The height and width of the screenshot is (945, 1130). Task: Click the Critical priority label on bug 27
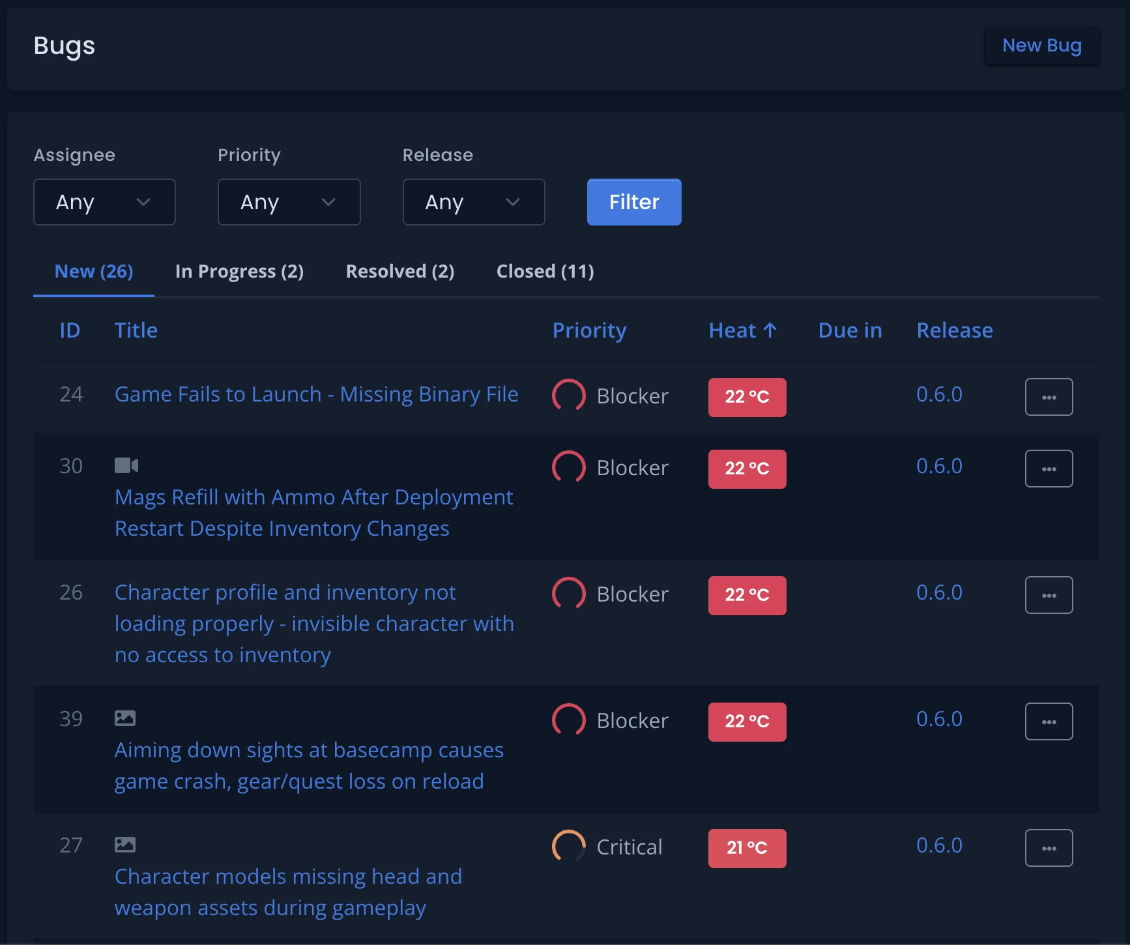pos(630,847)
